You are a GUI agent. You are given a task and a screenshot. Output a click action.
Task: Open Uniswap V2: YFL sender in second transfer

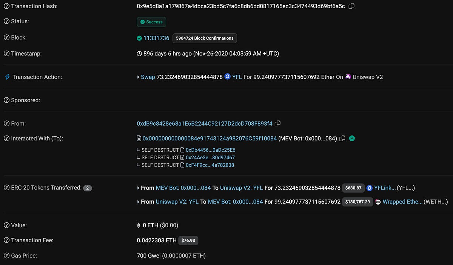point(177,202)
